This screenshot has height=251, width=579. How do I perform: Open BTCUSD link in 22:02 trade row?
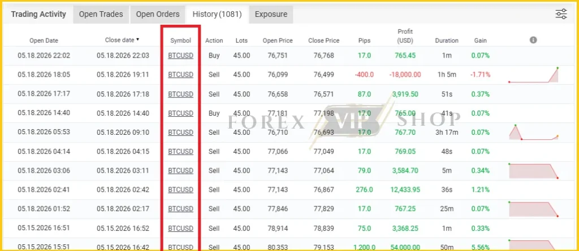click(180, 56)
